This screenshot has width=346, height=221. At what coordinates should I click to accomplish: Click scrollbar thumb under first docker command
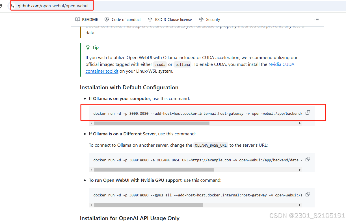tap(152, 123)
